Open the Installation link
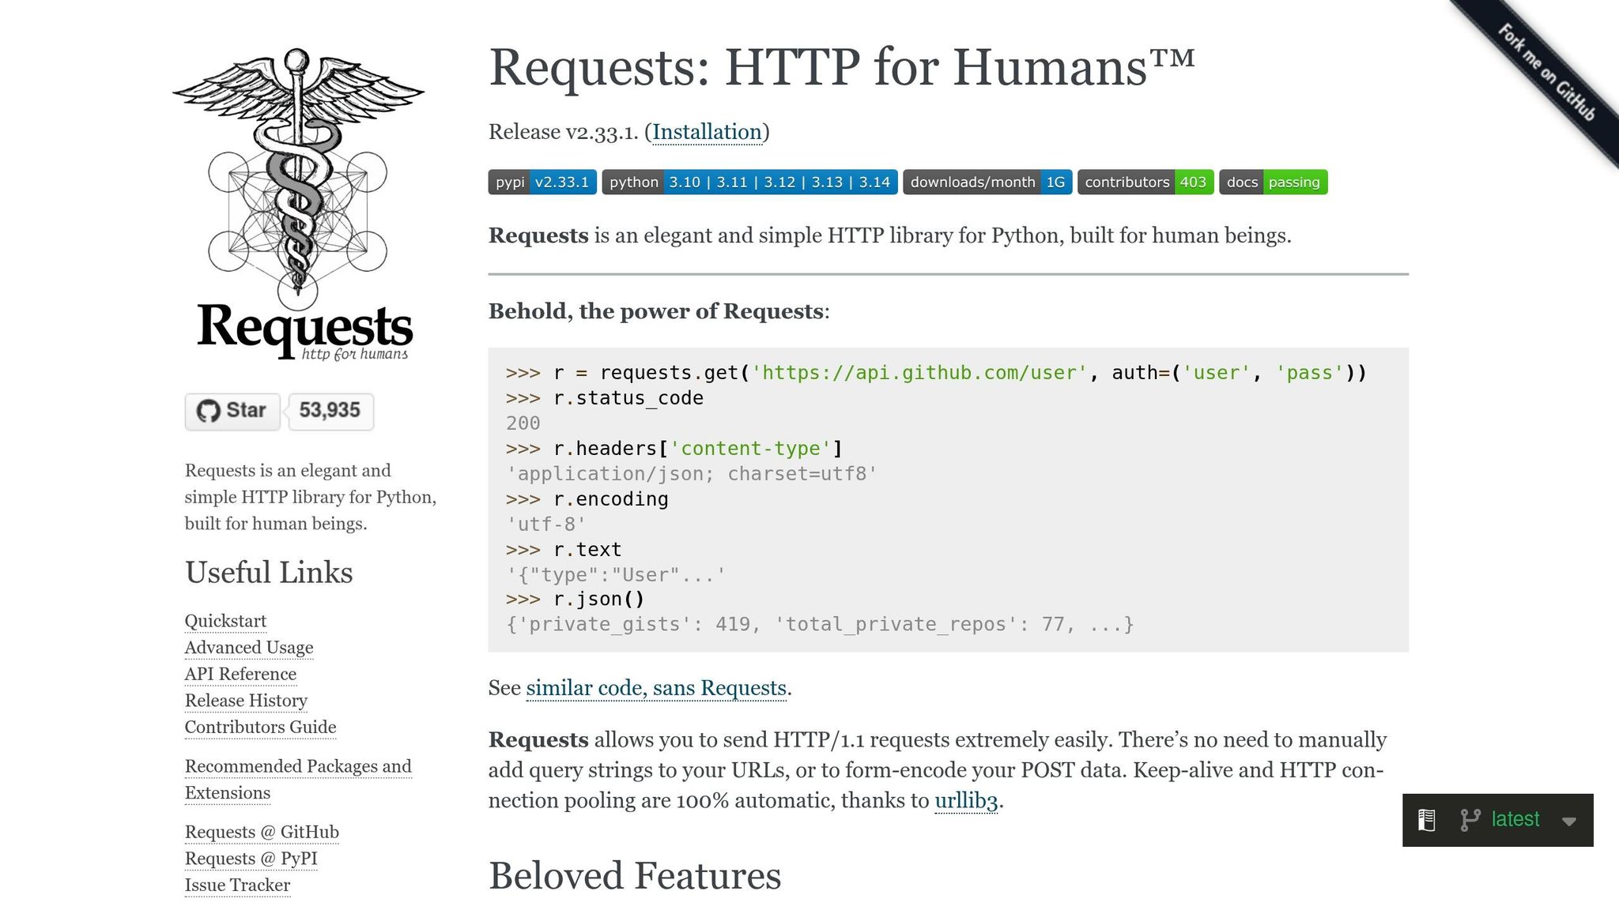Screen dimensions: 1619x910 point(708,132)
